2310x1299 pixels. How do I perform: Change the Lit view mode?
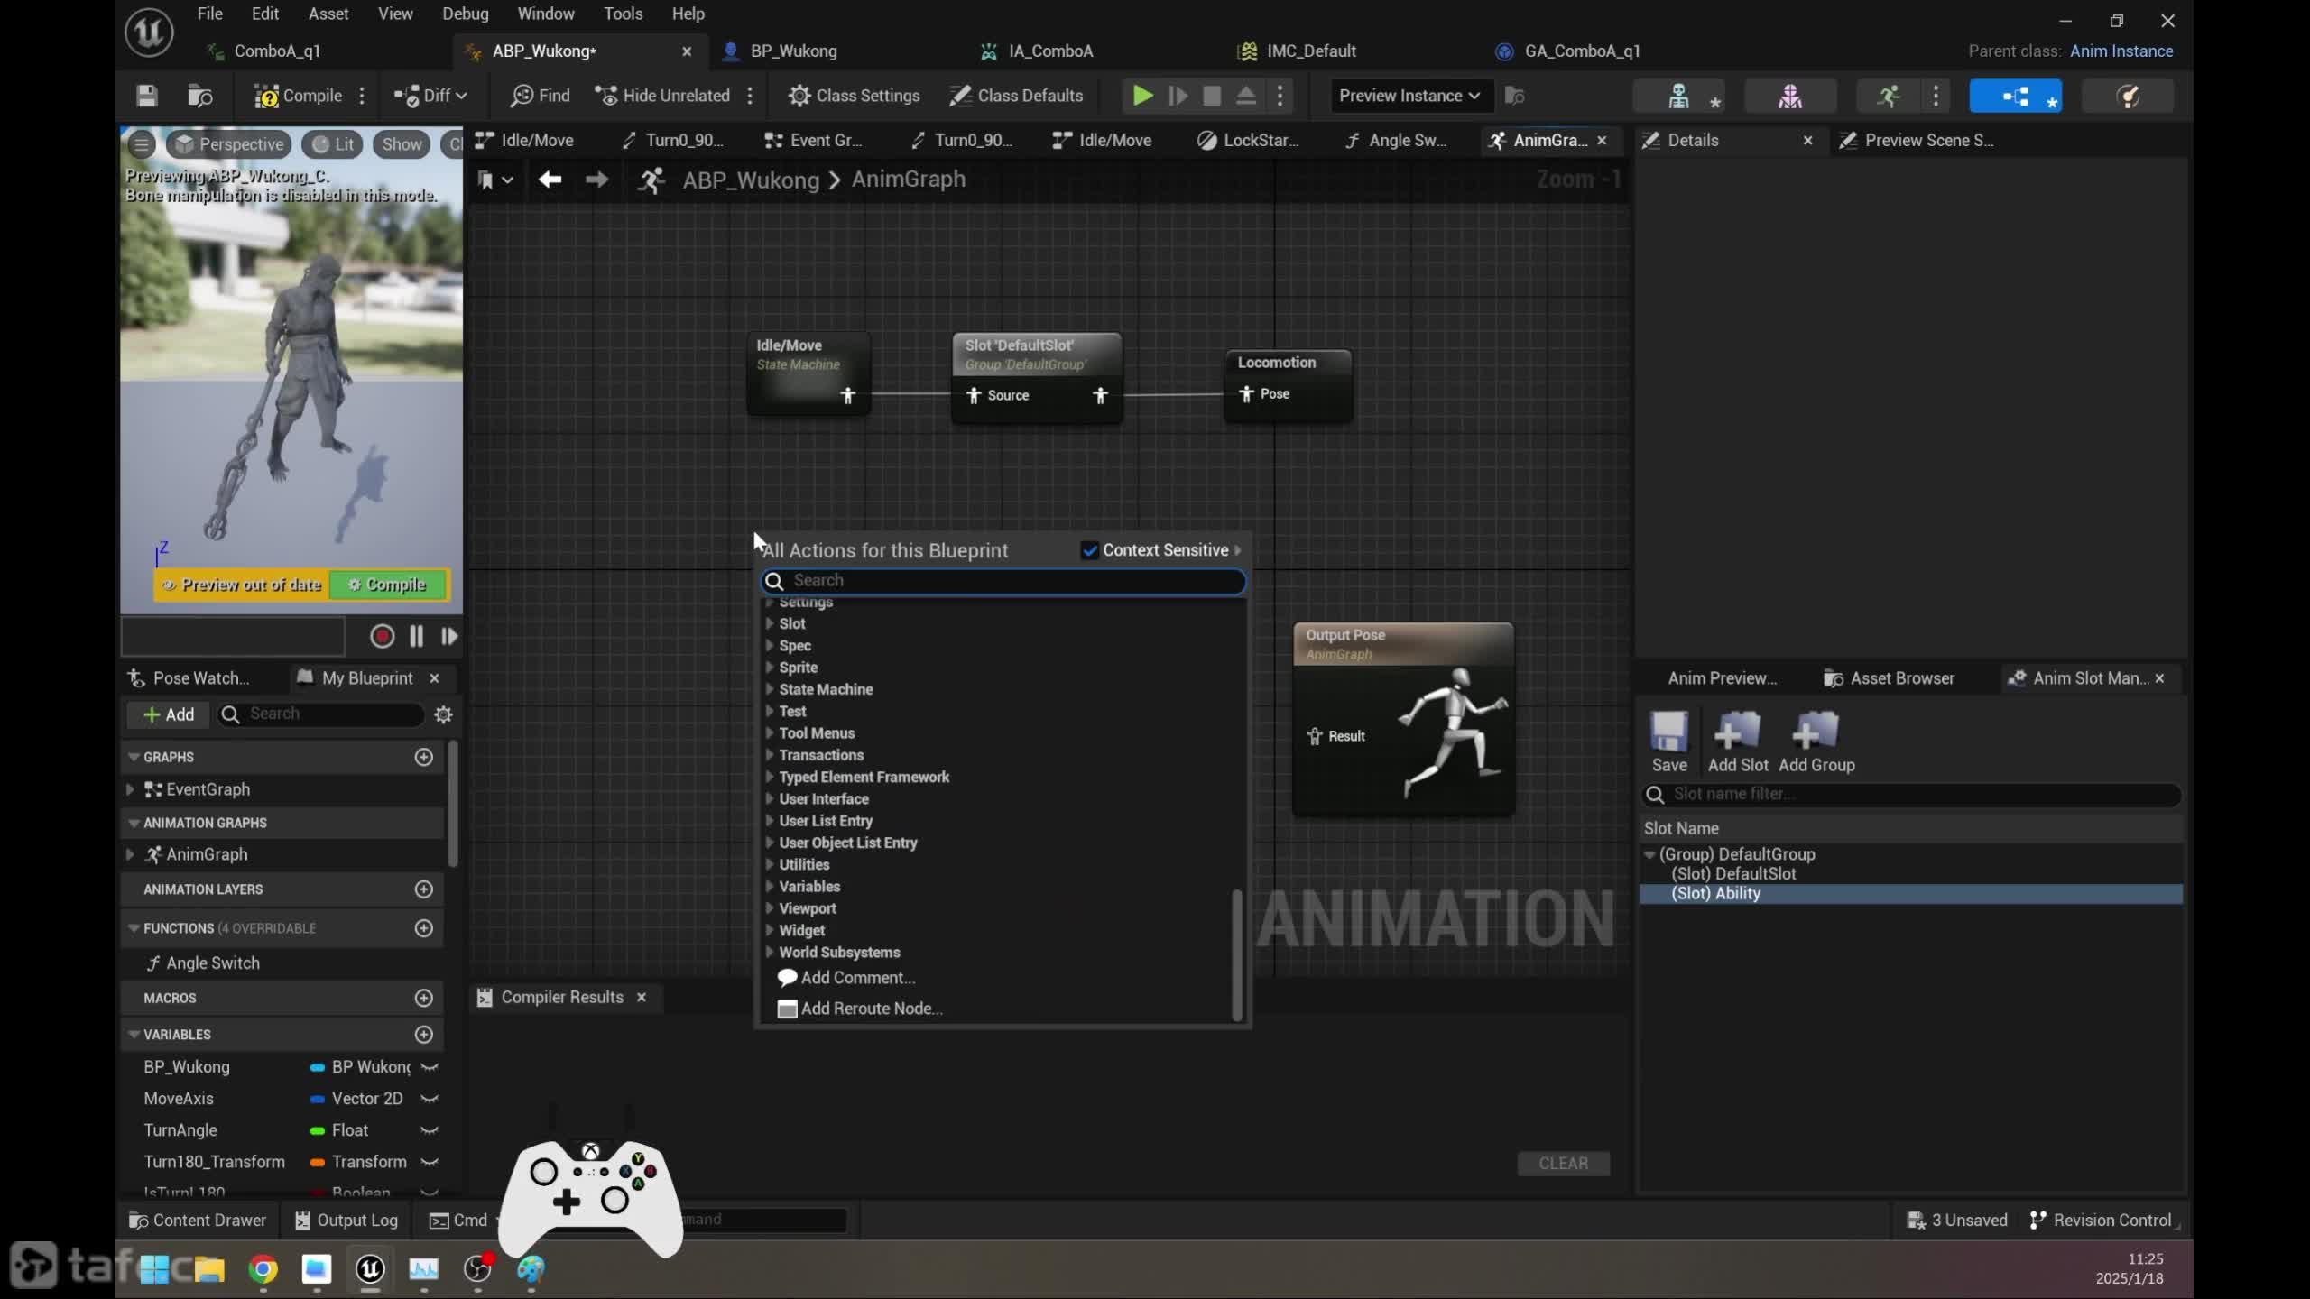click(x=333, y=144)
